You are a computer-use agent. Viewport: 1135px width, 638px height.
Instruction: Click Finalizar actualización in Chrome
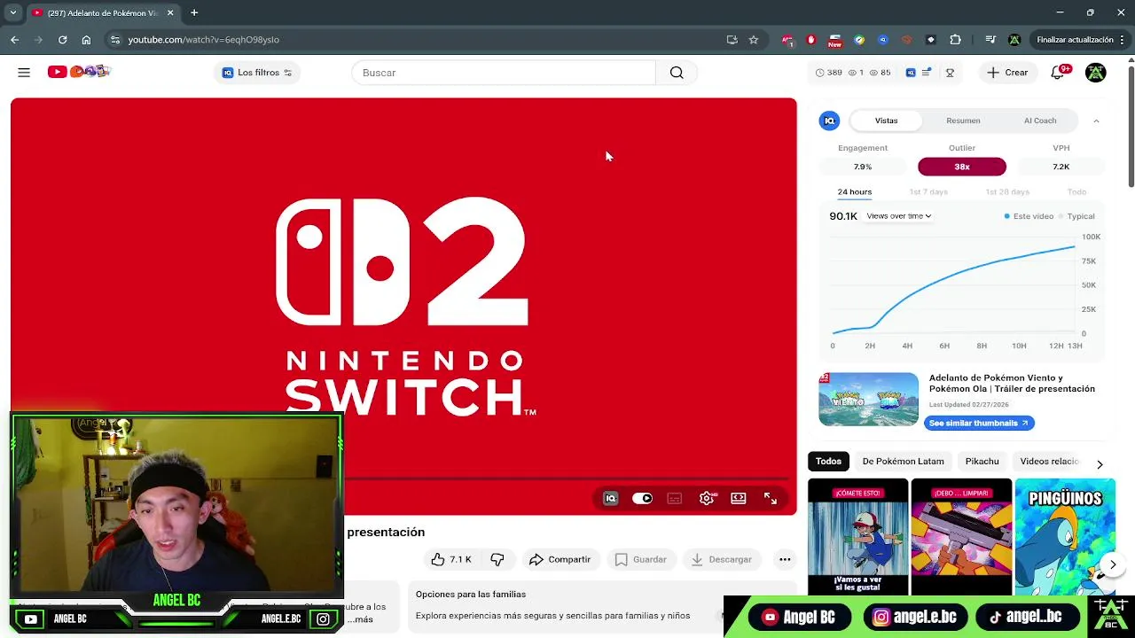point(1075,40)
